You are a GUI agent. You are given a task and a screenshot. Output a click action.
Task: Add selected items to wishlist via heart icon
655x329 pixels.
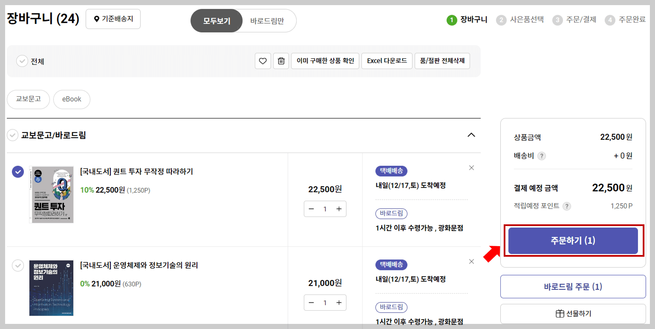(262, 61)
